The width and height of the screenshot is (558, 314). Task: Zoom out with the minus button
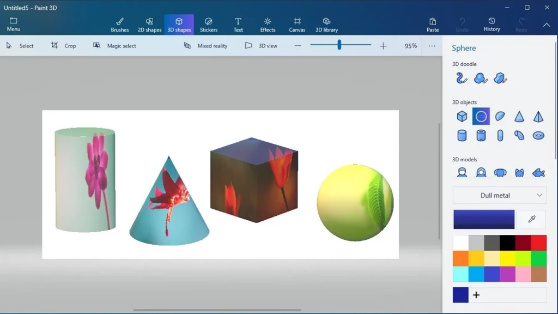[x=298, y=46]
